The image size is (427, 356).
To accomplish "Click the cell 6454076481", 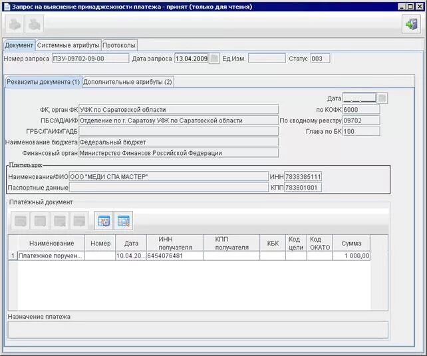I will pyautogui.click(x=175, y=256).
